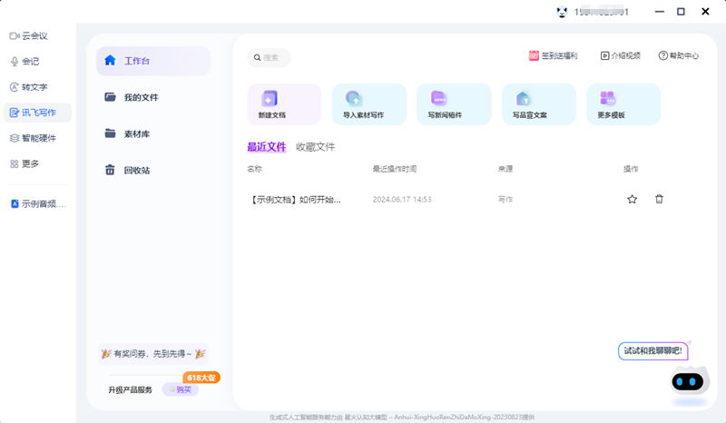The height and width of the screenshot is (423, 726).
Task: Choose 写新闻稿件 template card
Action: [454, 104]
